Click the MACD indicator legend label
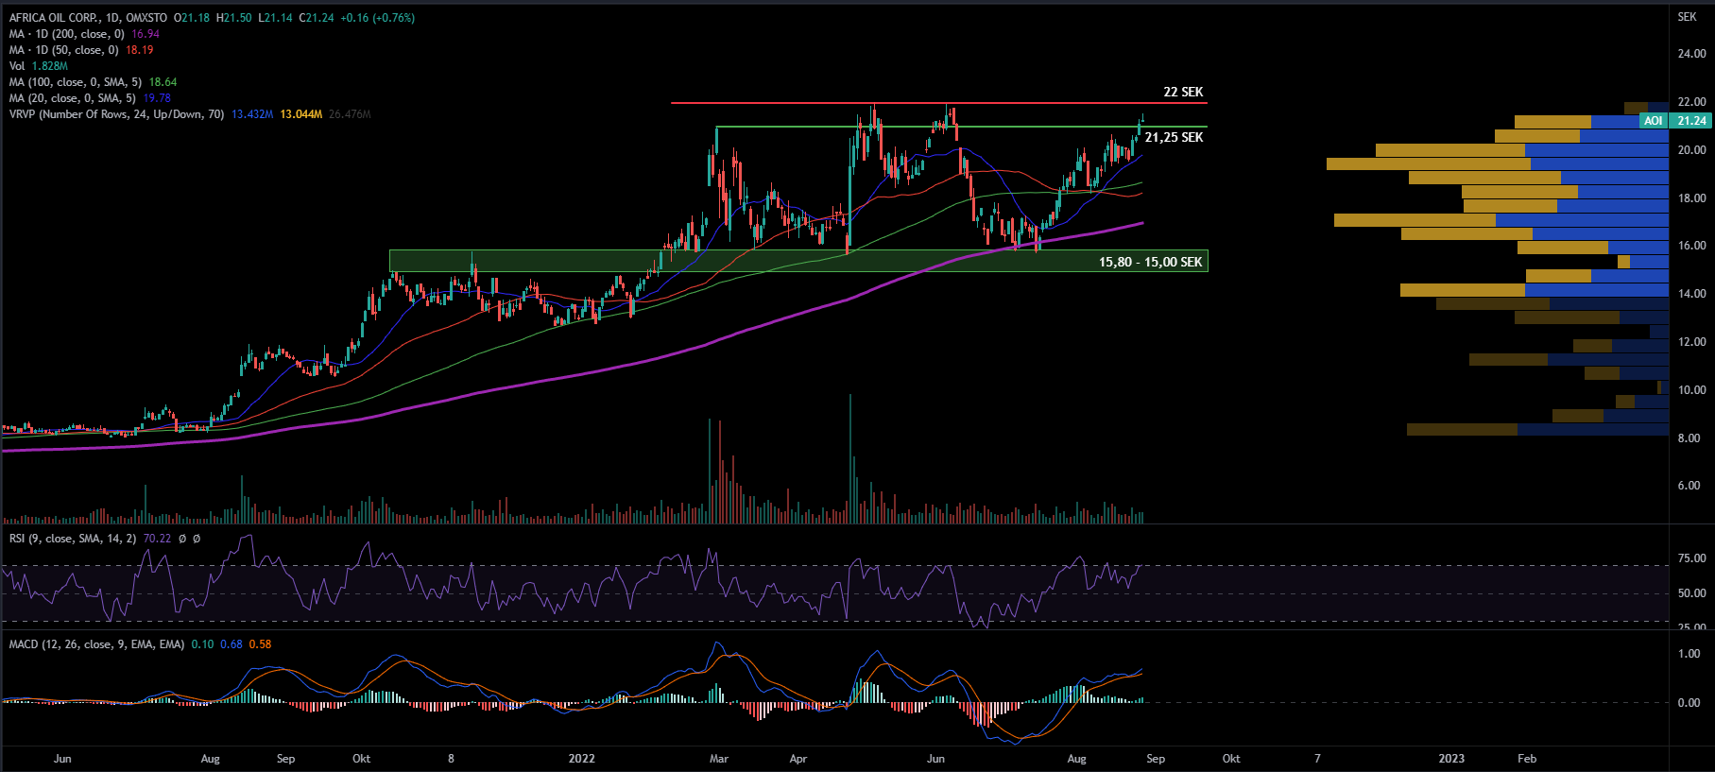The image size is (1715, 772). pos(95,644)
